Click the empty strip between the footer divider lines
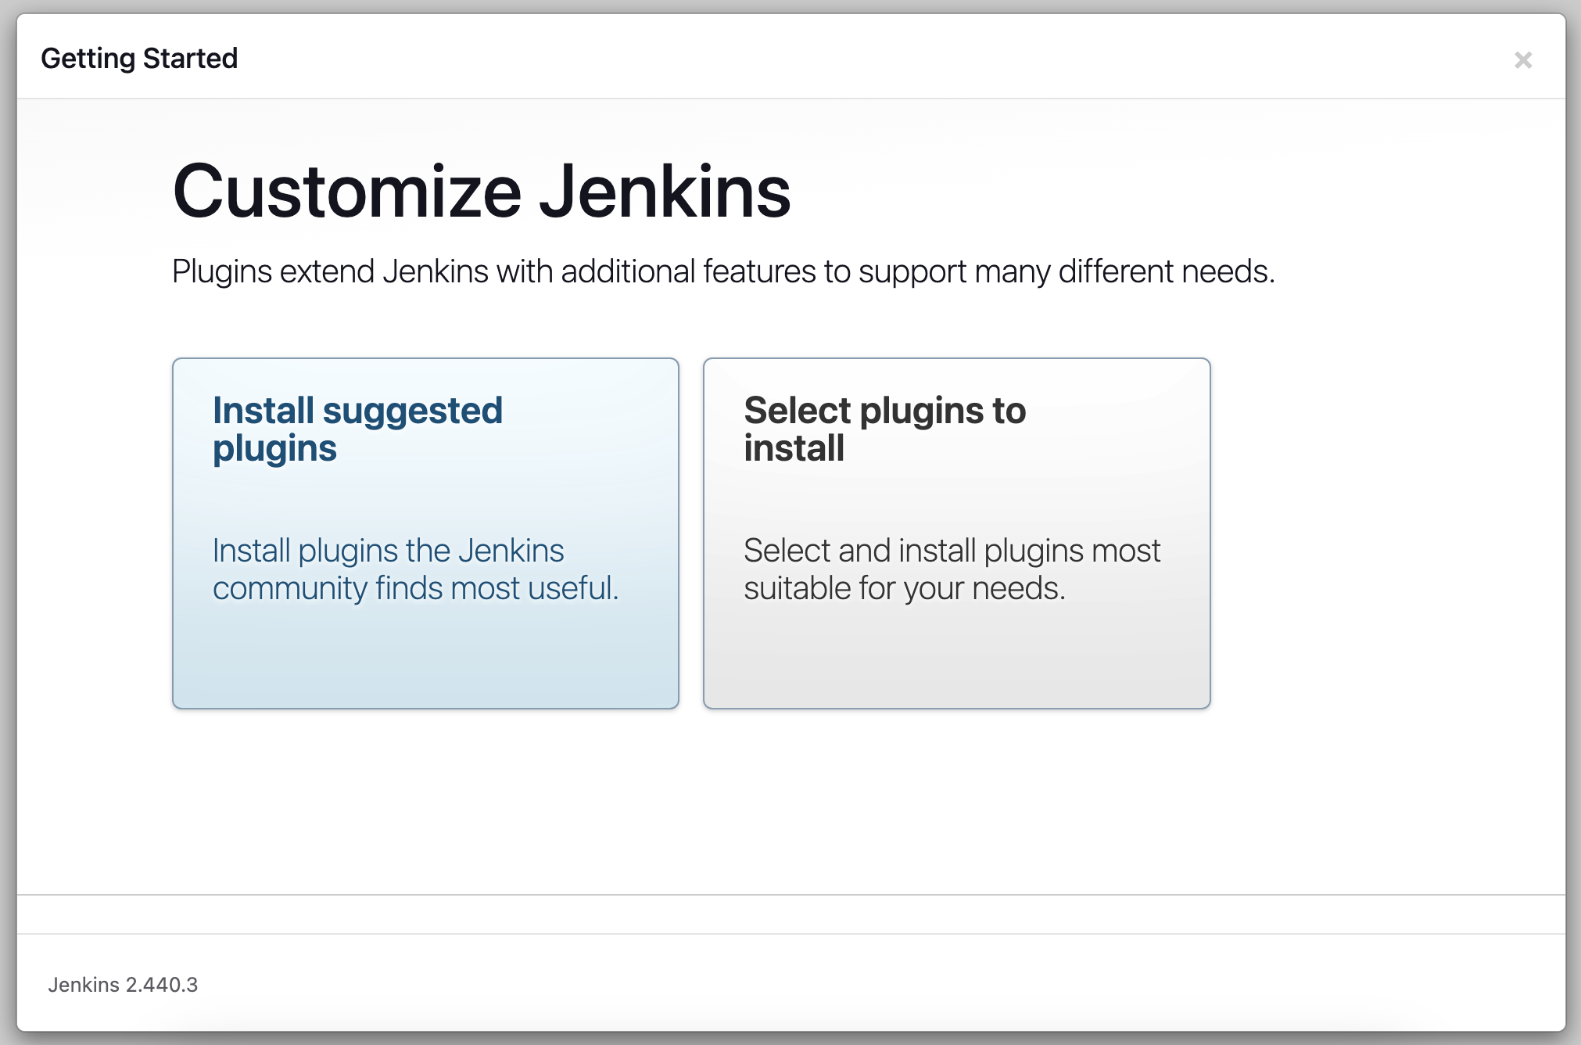The height and width of the screenshot is (1045, 1581). 790,914
